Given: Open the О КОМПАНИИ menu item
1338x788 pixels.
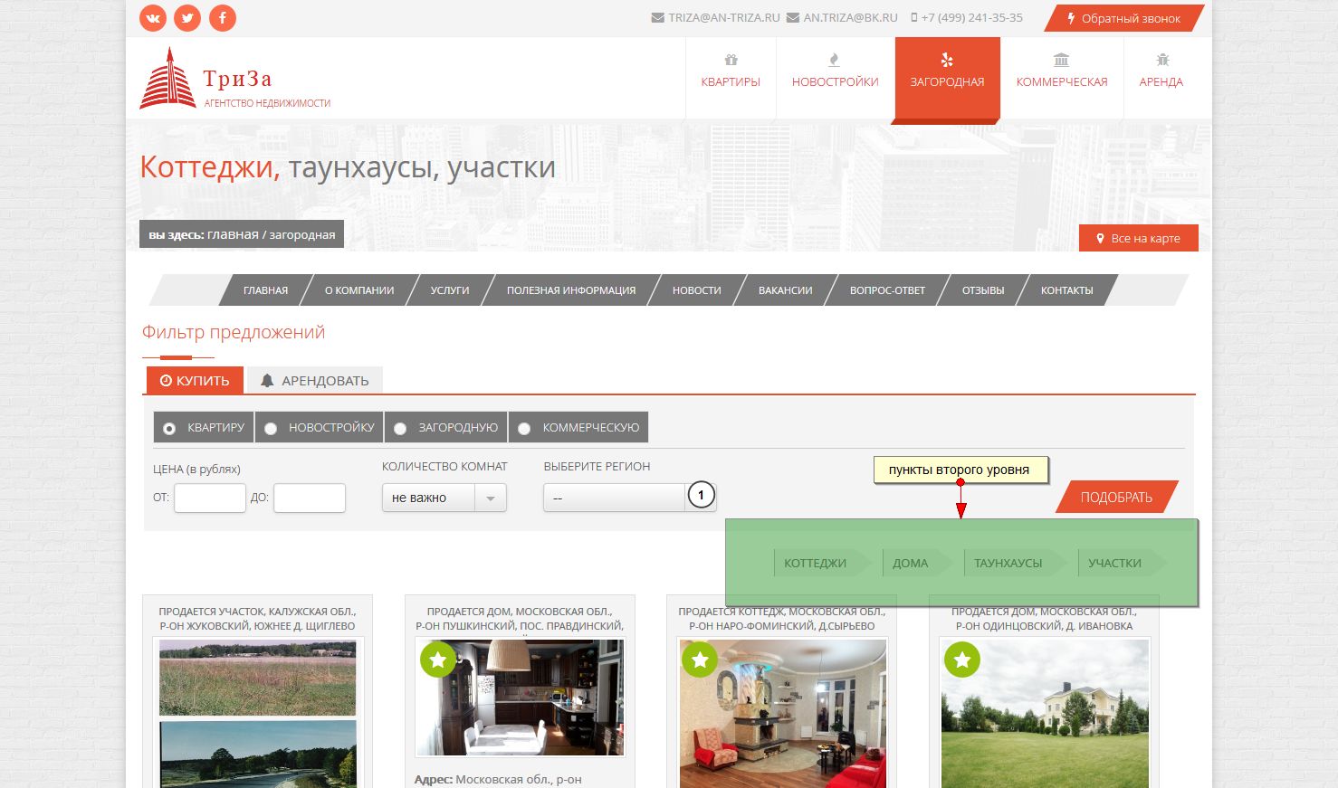Looking at the screenshot, I should point(359,290).
